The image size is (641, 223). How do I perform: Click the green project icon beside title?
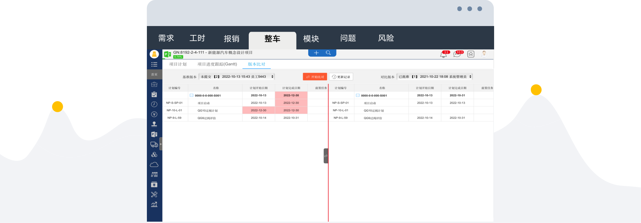[168, 54]
